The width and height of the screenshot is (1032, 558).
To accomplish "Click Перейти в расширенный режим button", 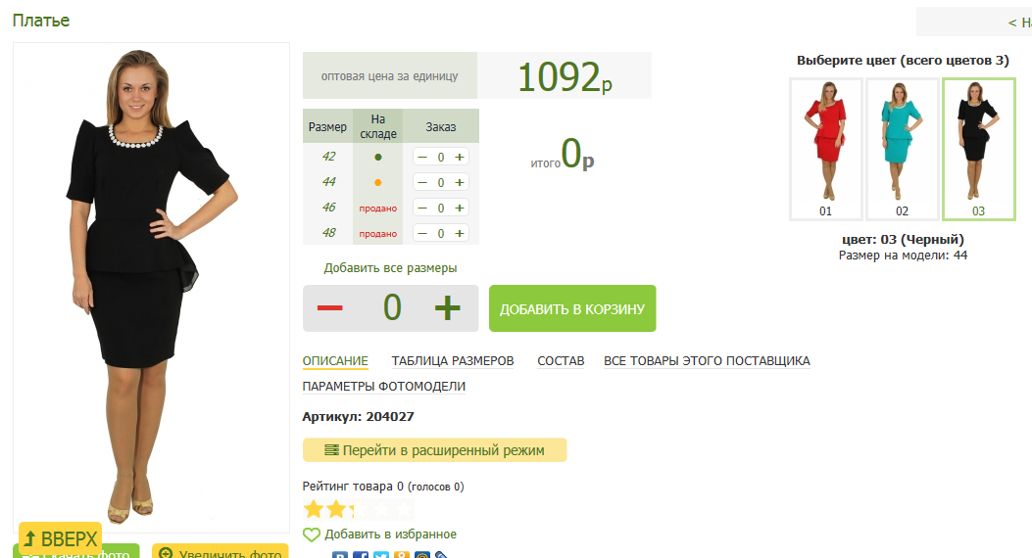I will point(434,450).
